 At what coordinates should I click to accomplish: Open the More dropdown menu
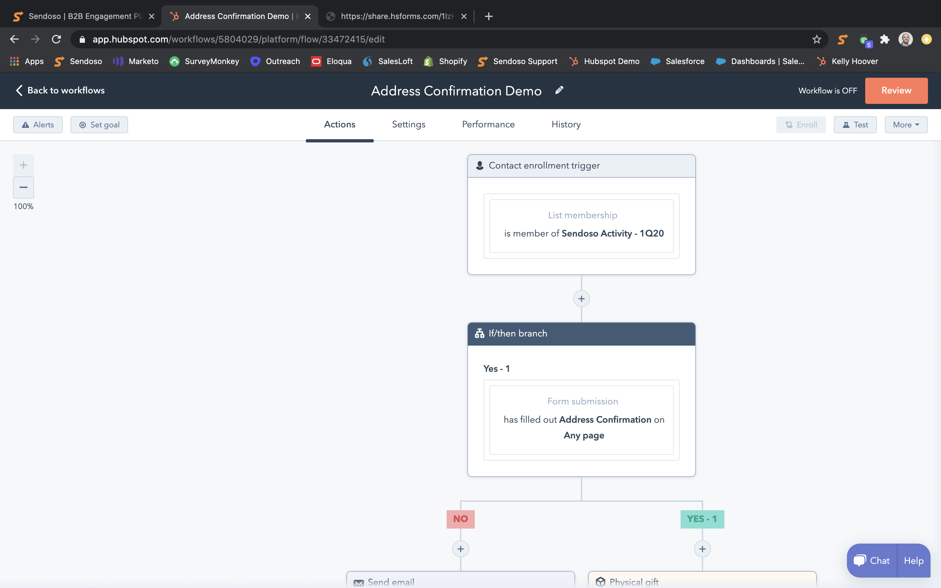pos(906,125)
